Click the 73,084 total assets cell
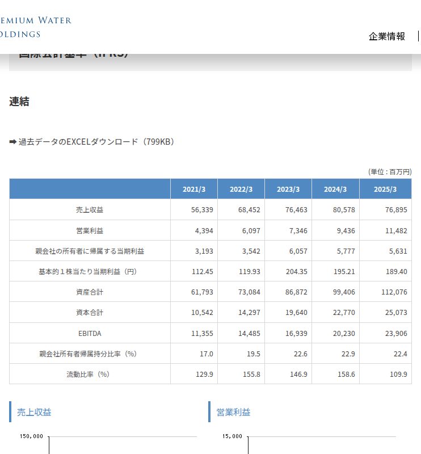Screen dimensions: 421x454 coord(241,292)
